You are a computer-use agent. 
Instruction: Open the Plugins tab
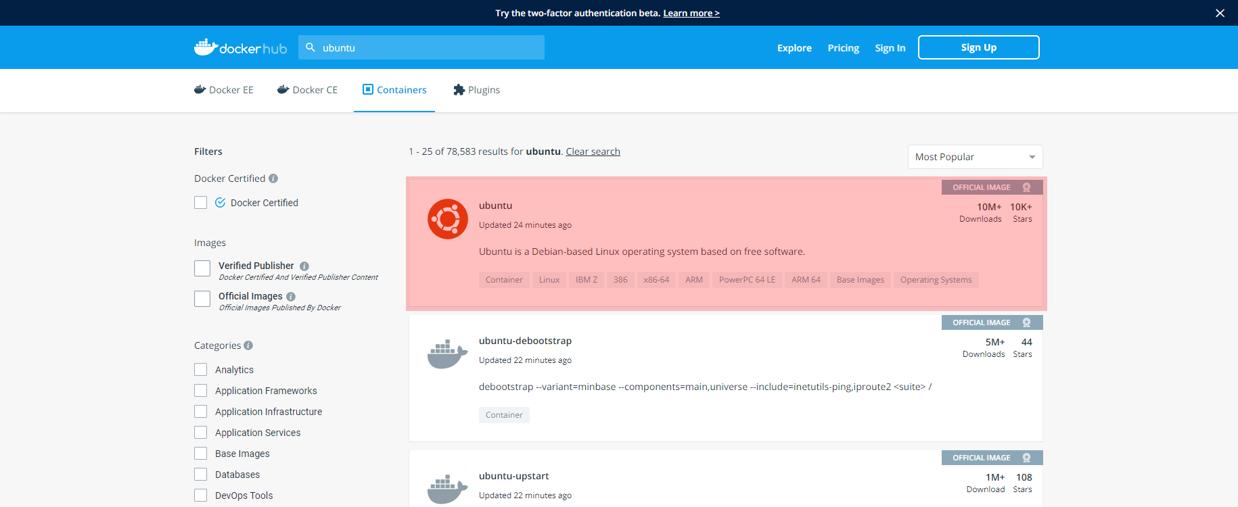[x=477, y=90]
